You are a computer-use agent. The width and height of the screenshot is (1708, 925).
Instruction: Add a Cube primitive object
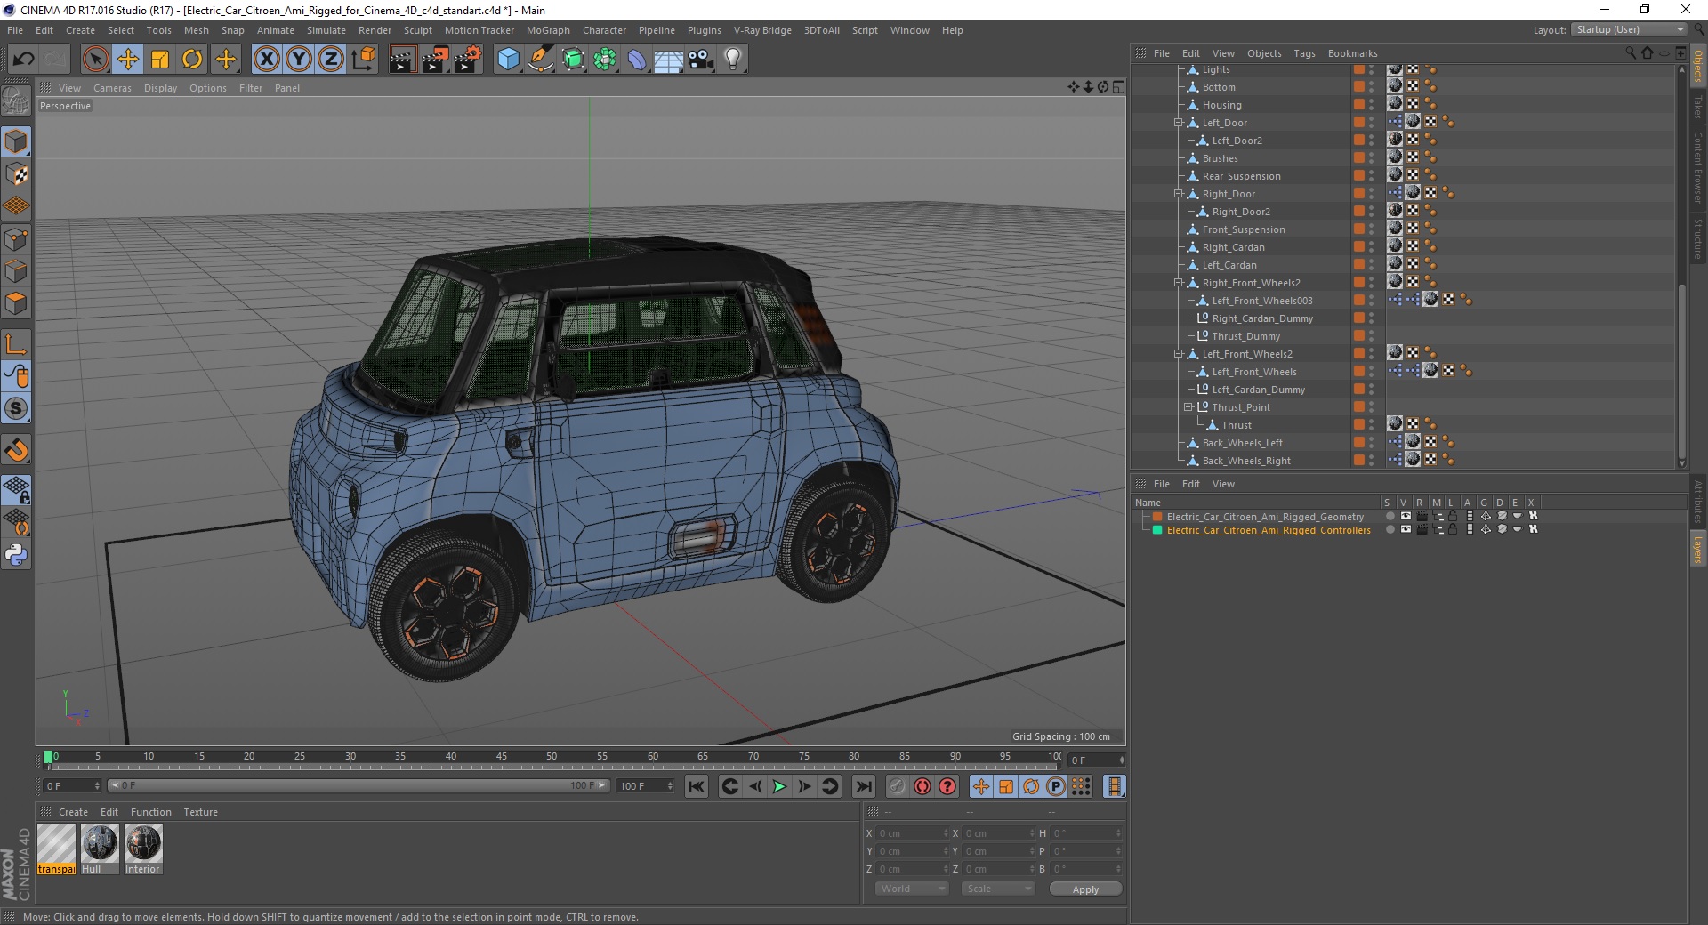tap(508, 60)
